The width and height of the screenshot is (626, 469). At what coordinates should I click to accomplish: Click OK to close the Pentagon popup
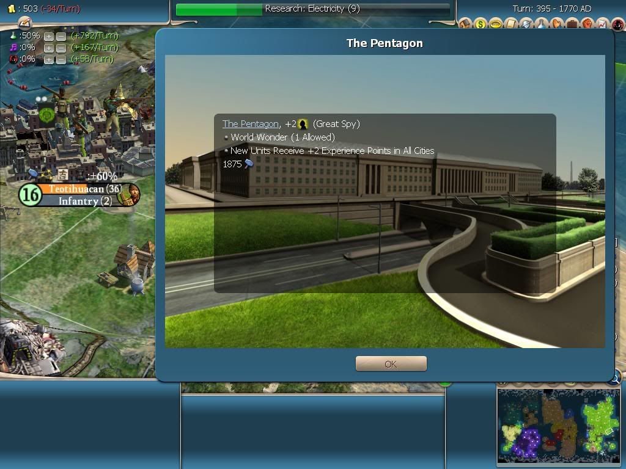pyautogui.click(x=391, y=364)
